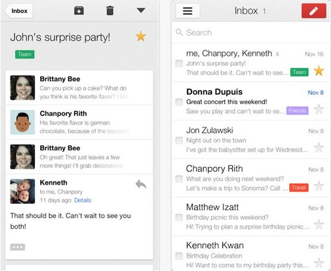Star the Jon Zulawski email
The image size is (331, 271).
pos(318,147)
